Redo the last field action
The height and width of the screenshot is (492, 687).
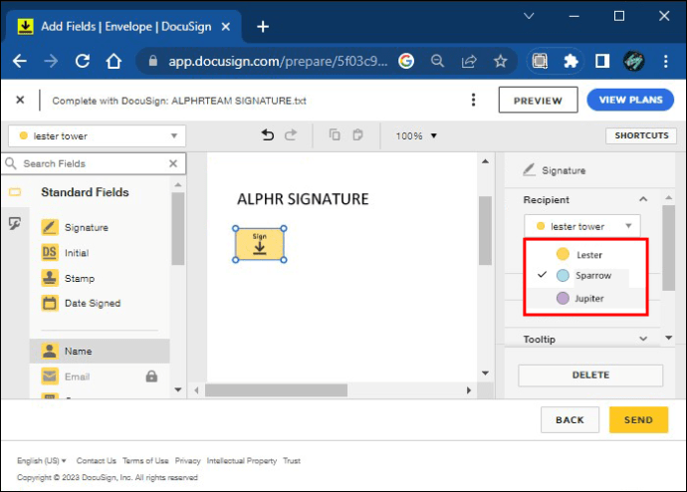pos(291,134)
